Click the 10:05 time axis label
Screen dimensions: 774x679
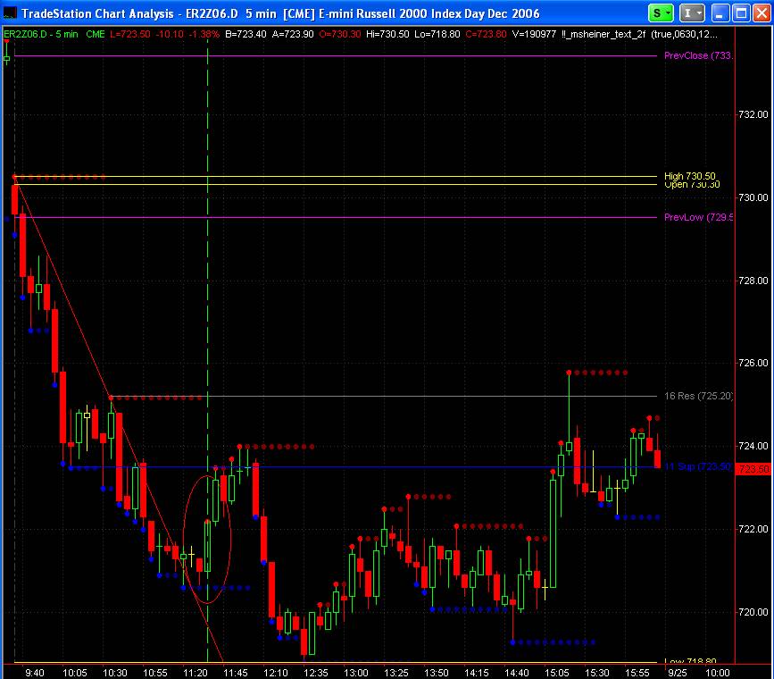click(x=74, y=673)
